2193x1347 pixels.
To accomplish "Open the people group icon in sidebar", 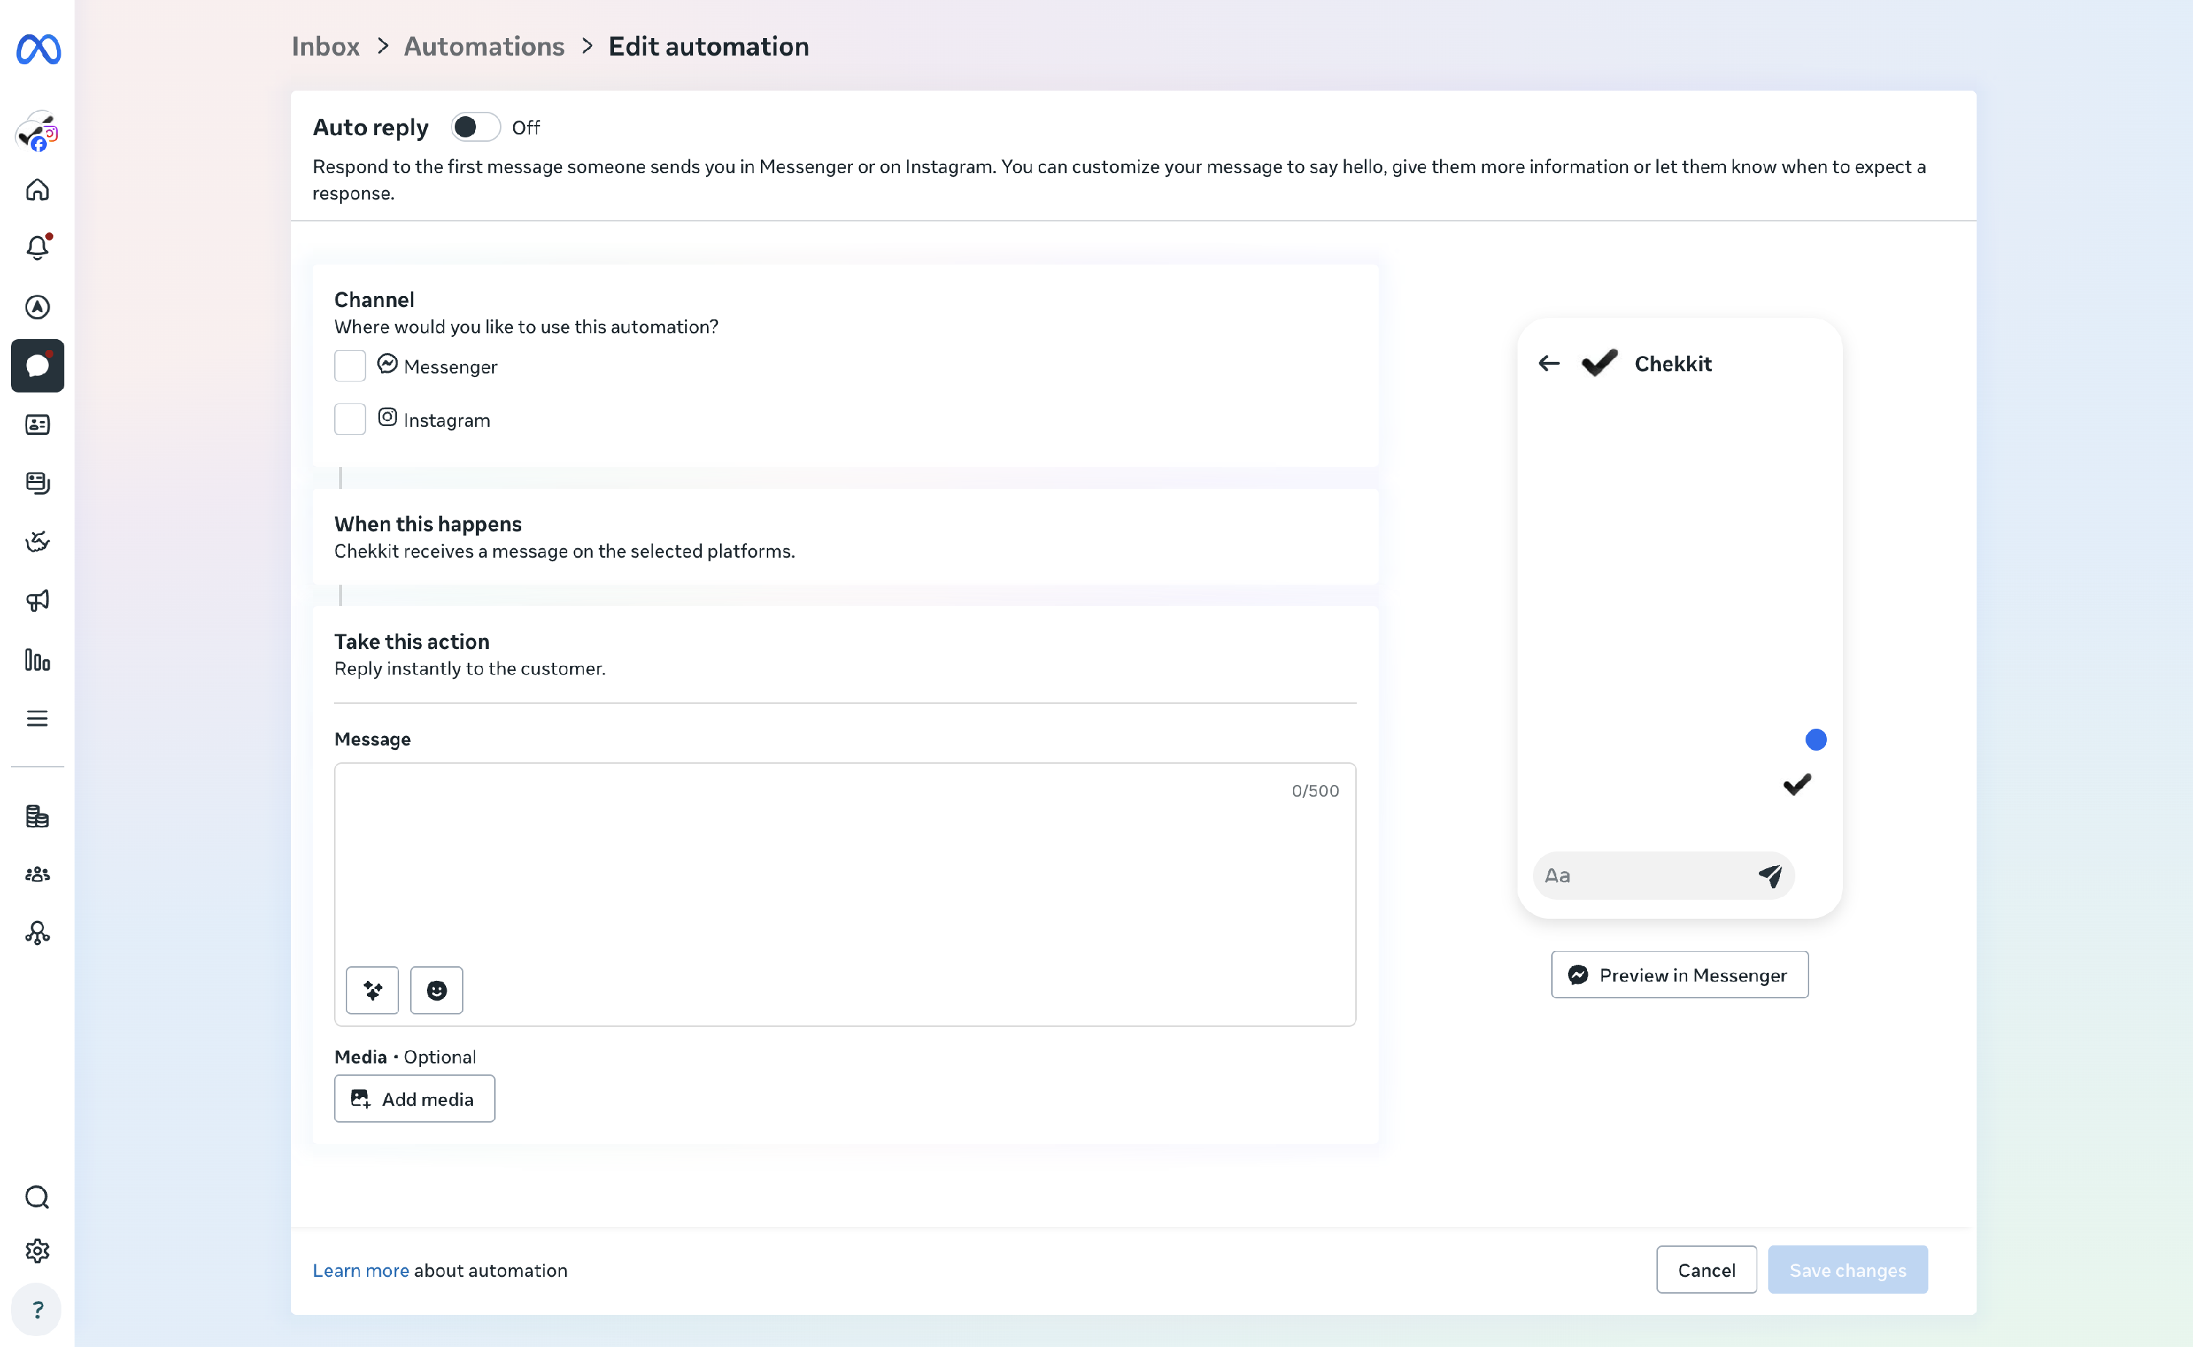I will (37, 874).
